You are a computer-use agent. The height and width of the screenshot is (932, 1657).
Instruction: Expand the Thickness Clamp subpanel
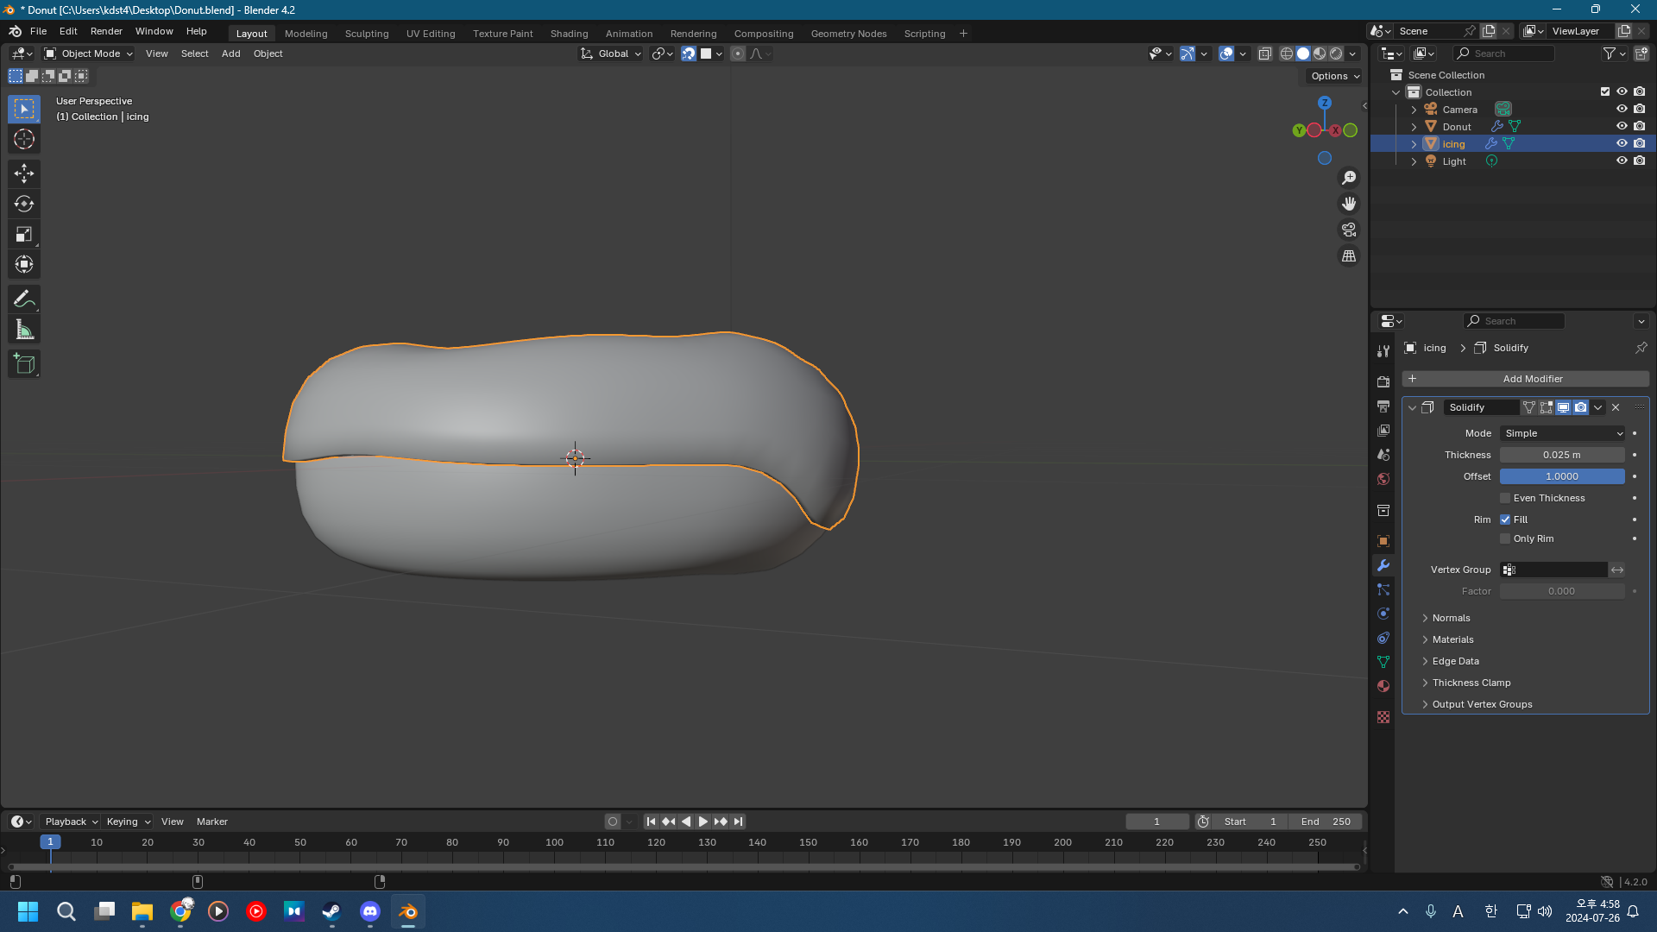click(x=1471, y=683)
